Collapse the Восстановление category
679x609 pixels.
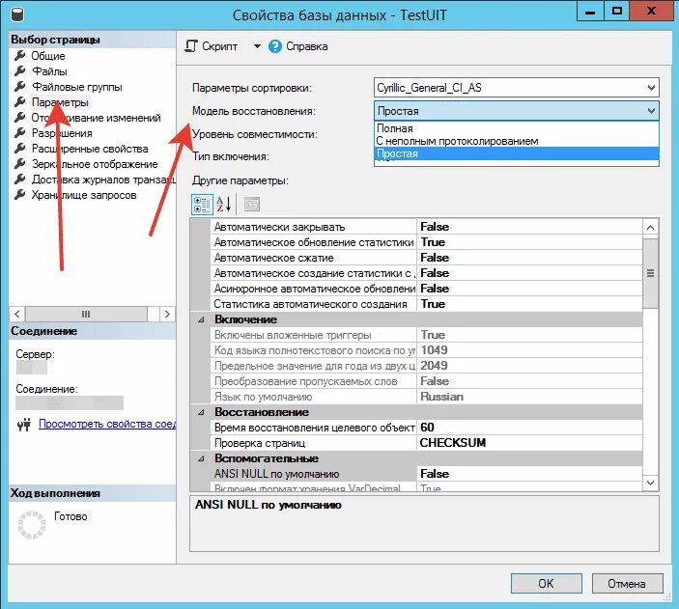point(201,412)
